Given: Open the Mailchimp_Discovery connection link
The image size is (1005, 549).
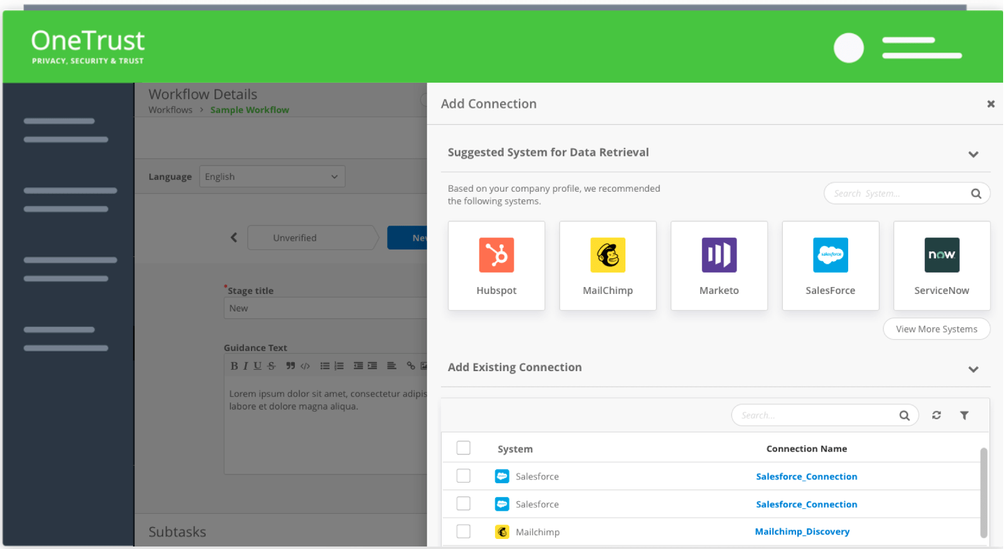Looking at the screenshot, I should click(x=802, y=531).
